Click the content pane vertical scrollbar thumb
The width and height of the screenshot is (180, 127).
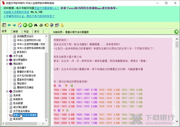pyautogui.click(x=177, y=45)
